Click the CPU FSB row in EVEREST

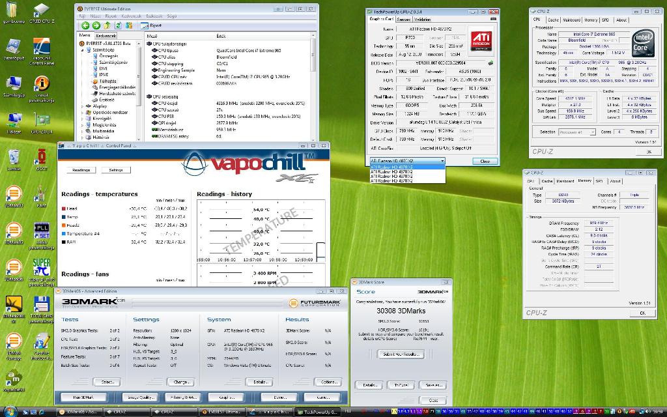230,116
